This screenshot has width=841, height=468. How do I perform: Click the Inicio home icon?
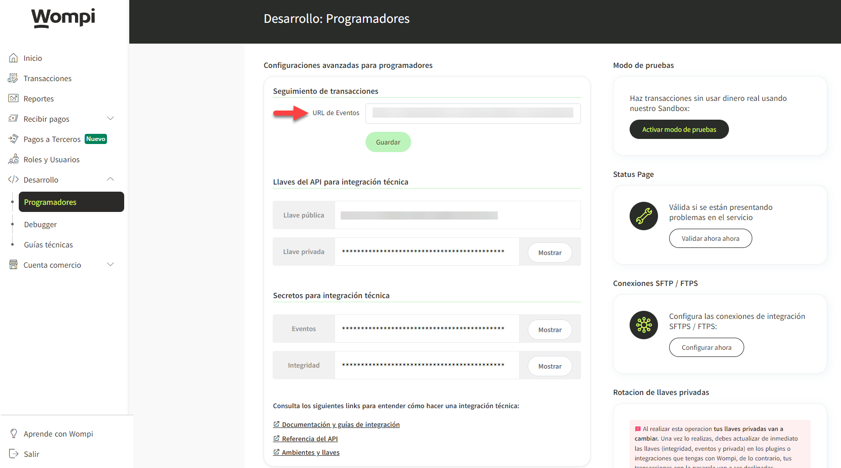(14, 58)
